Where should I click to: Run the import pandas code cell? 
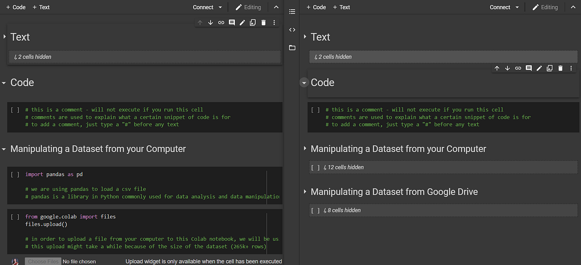[15, 174]
